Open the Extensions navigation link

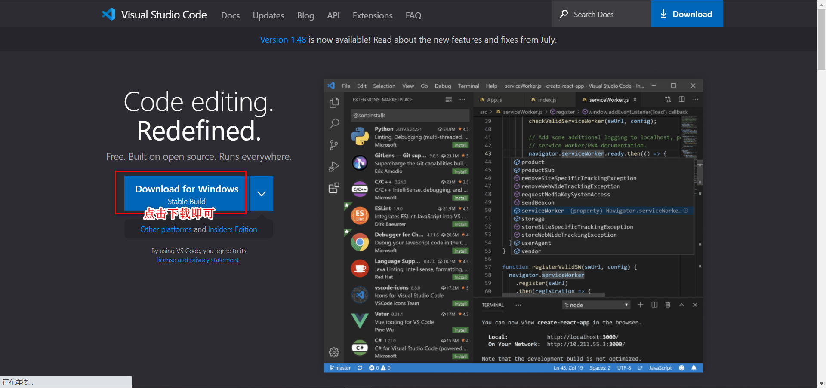[373, 15]
